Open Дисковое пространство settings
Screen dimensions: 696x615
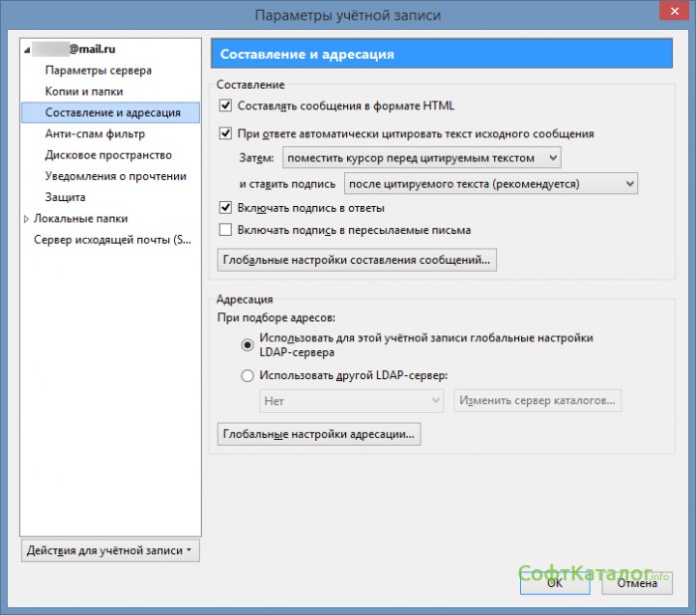[x=108, y=155]
